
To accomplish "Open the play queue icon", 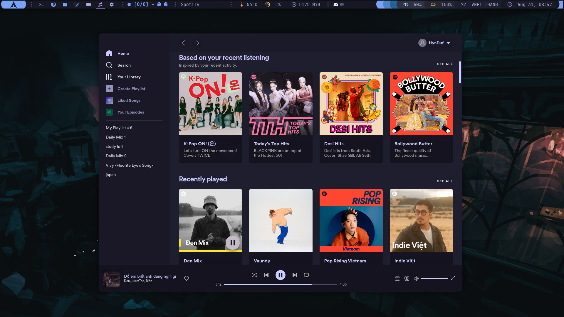I will tap(397, 279).
